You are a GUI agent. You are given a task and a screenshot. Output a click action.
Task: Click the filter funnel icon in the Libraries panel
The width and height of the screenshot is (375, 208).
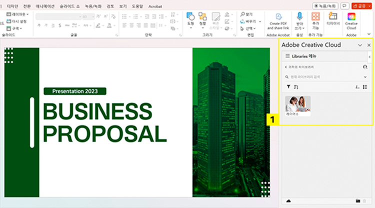point(288,87)
